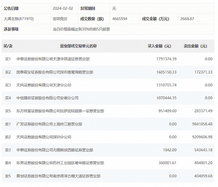Viewport: 218px width, 187px height.
Task: Click the 买/卖 column header
Action: [8, 46]
